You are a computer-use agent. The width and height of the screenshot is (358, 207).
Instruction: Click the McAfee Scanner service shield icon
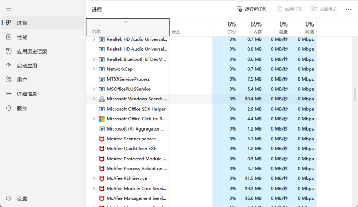point(102,139)
